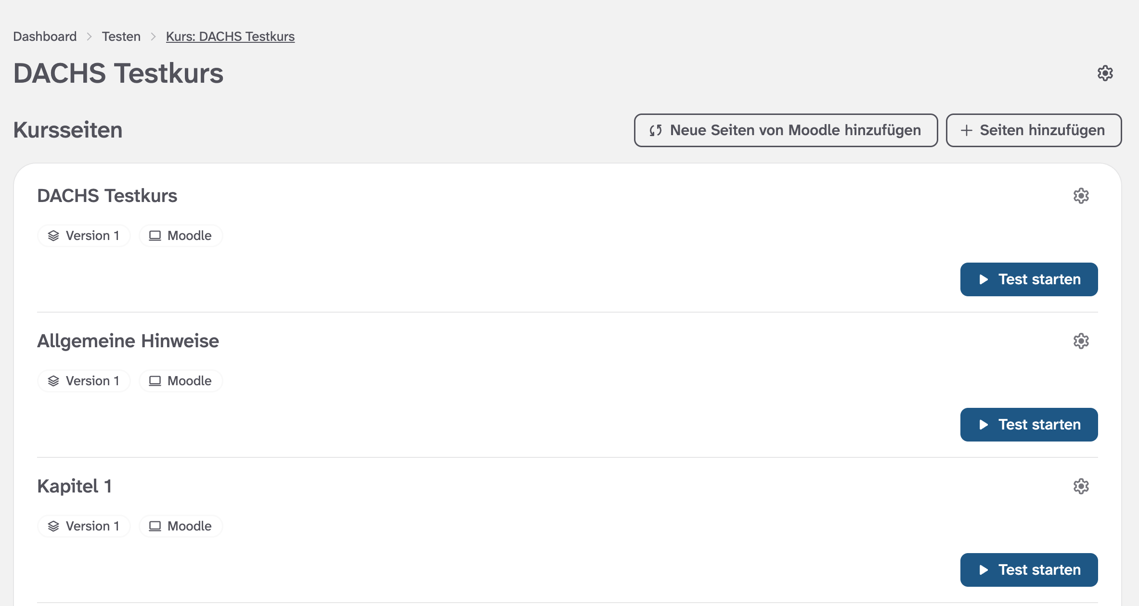
Task: Start test for DACHS Testkurs page
Action: point(1029,279)
